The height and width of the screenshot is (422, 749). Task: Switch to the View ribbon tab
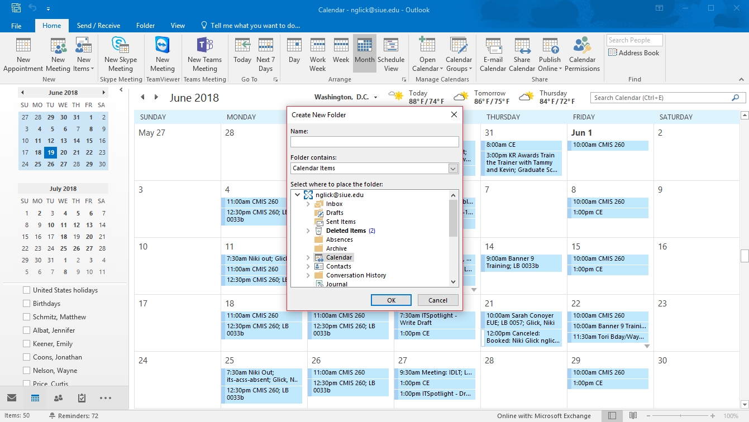[178, 26]
